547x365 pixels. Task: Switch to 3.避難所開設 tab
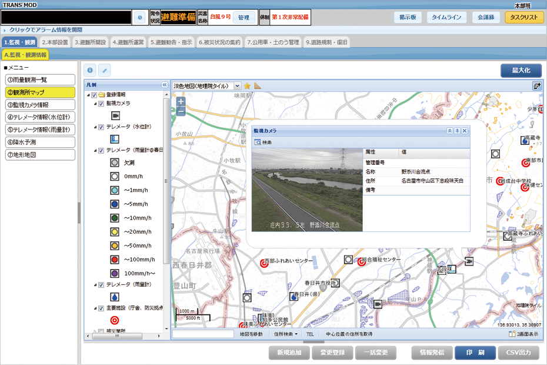pyautogui.click(x=91, y=42)
